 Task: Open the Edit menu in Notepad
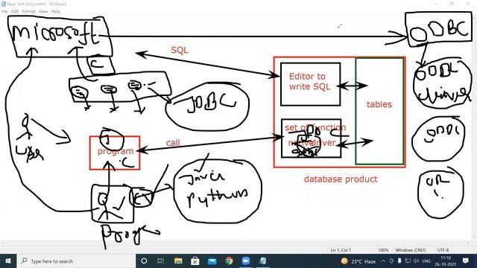[15, 11]
